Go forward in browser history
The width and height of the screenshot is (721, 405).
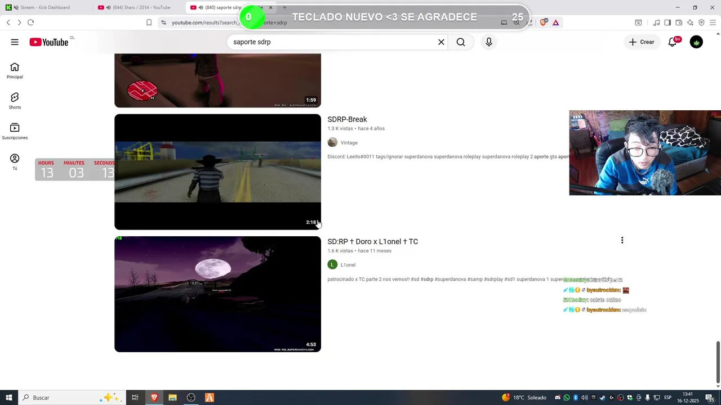point(19,22)
